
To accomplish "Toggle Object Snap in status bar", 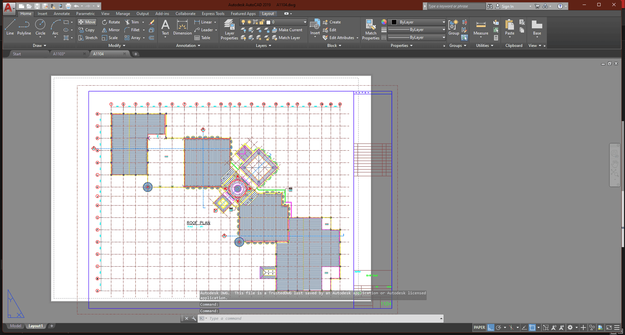I will pos(532,328).
